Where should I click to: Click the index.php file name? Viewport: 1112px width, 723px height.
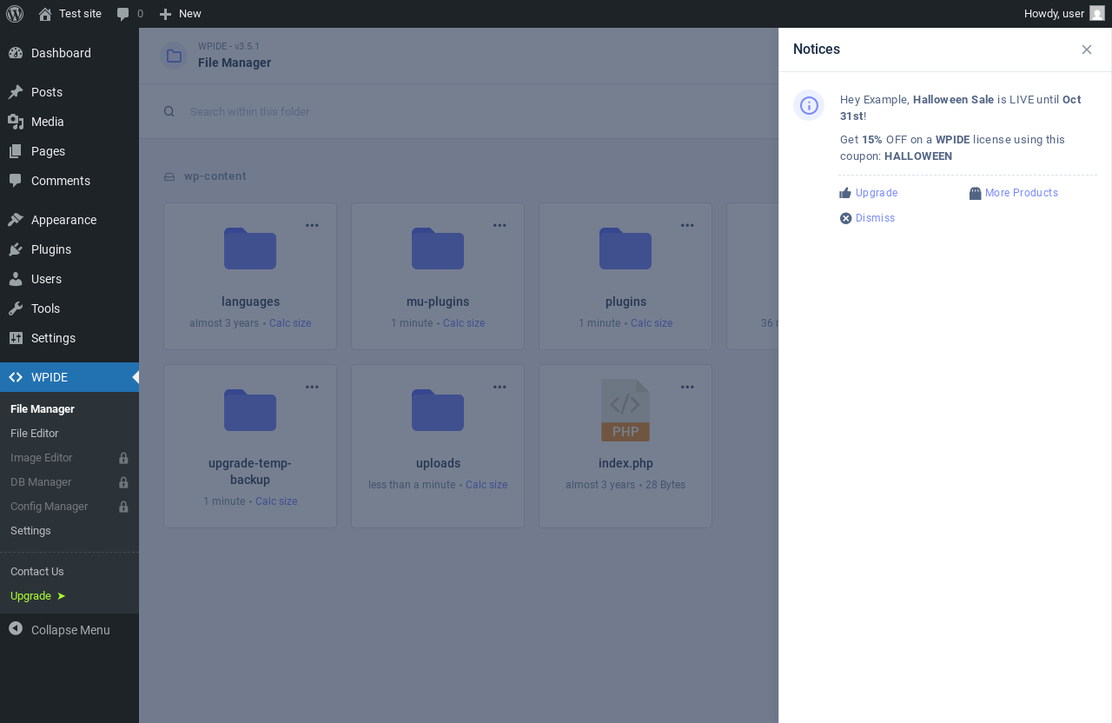click(625, 463)
